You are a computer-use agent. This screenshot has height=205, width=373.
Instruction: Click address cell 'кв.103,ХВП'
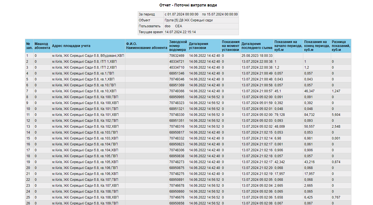click(x=88, y=138)
